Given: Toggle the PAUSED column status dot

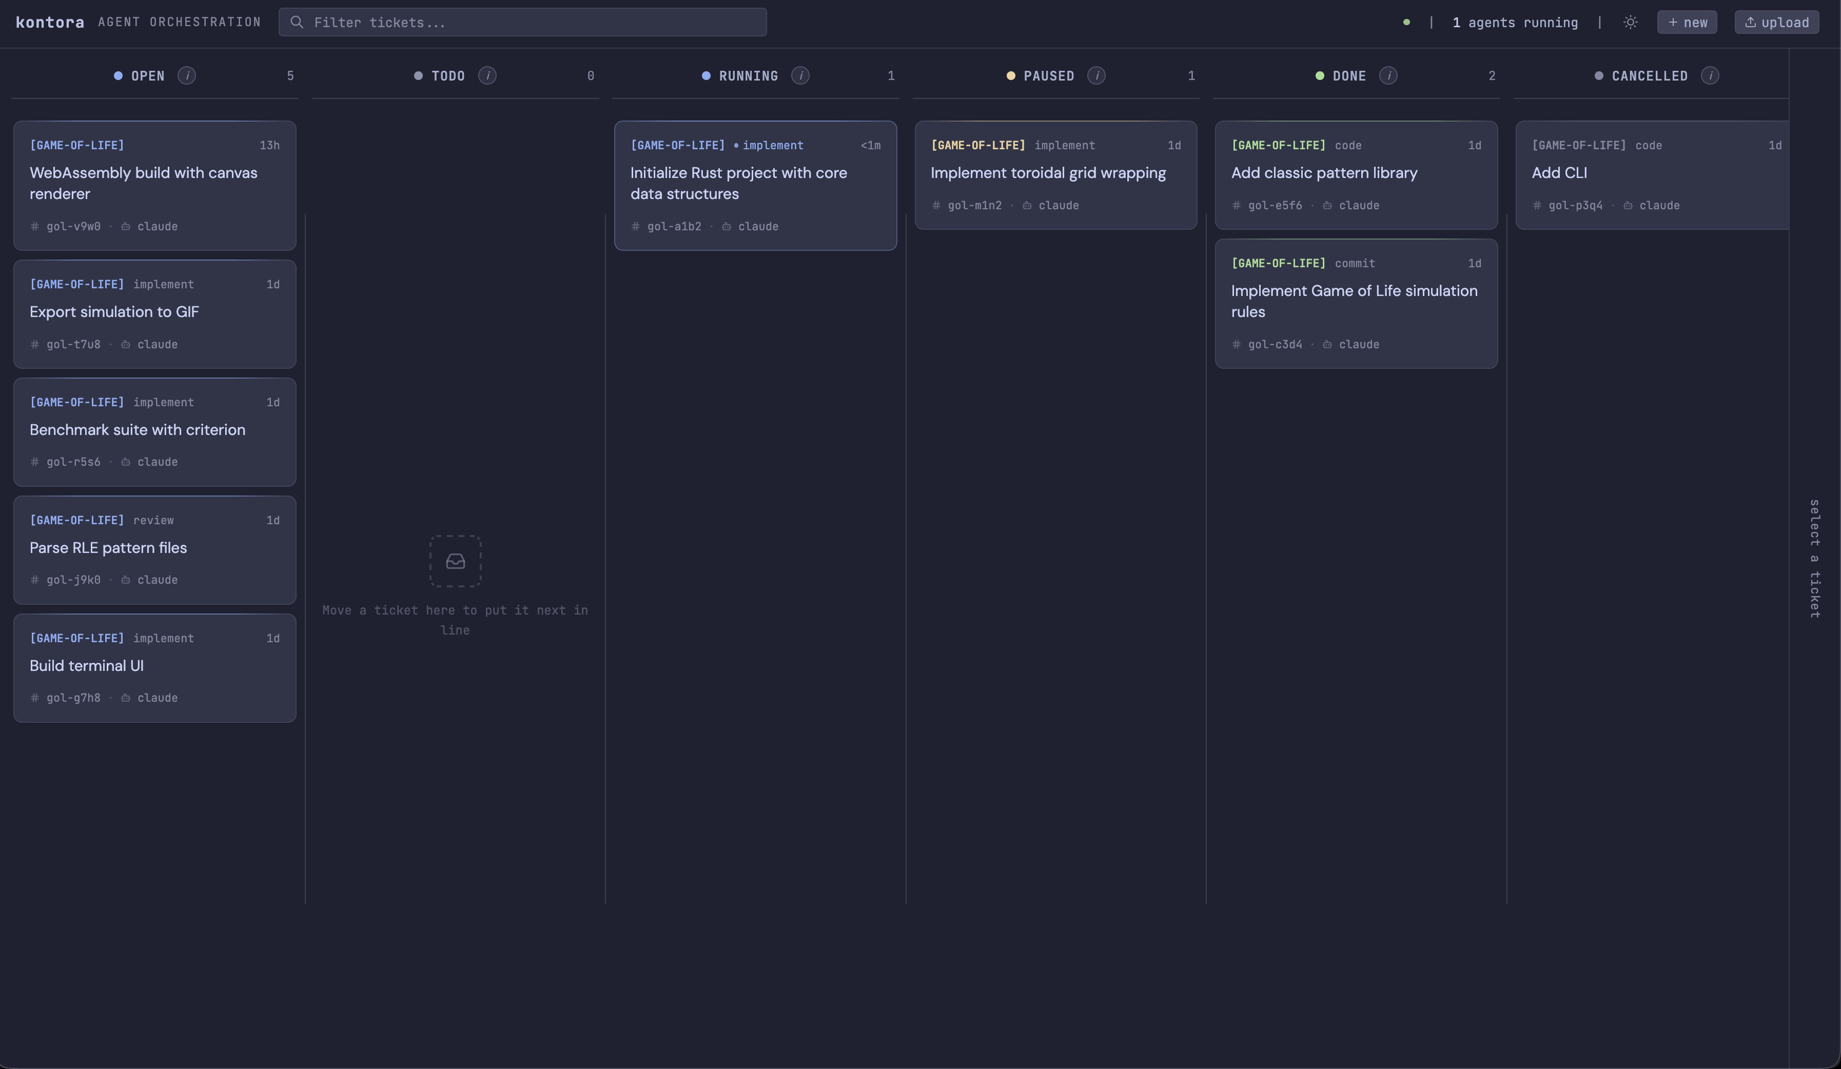Looking at the screenshot, I should pos(1010,75).
